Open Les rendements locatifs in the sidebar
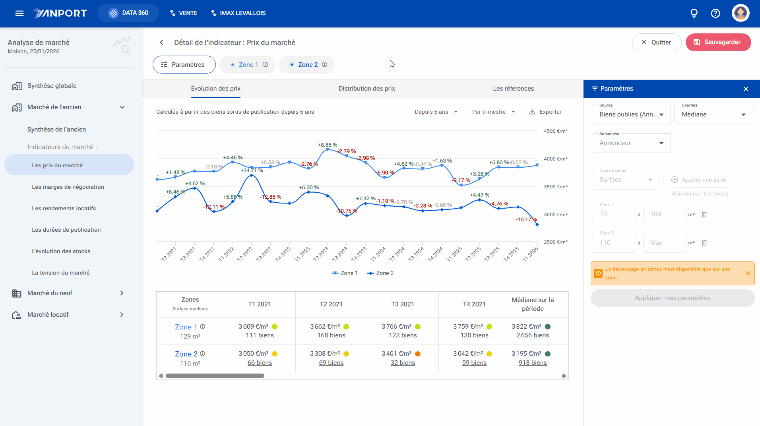760x426 pixels. tap(64, 208)
